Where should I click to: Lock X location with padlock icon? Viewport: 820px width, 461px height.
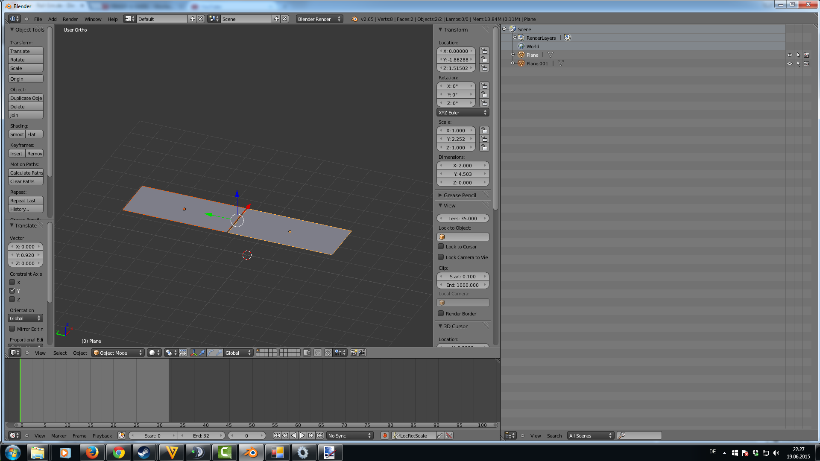pos(484,51)
